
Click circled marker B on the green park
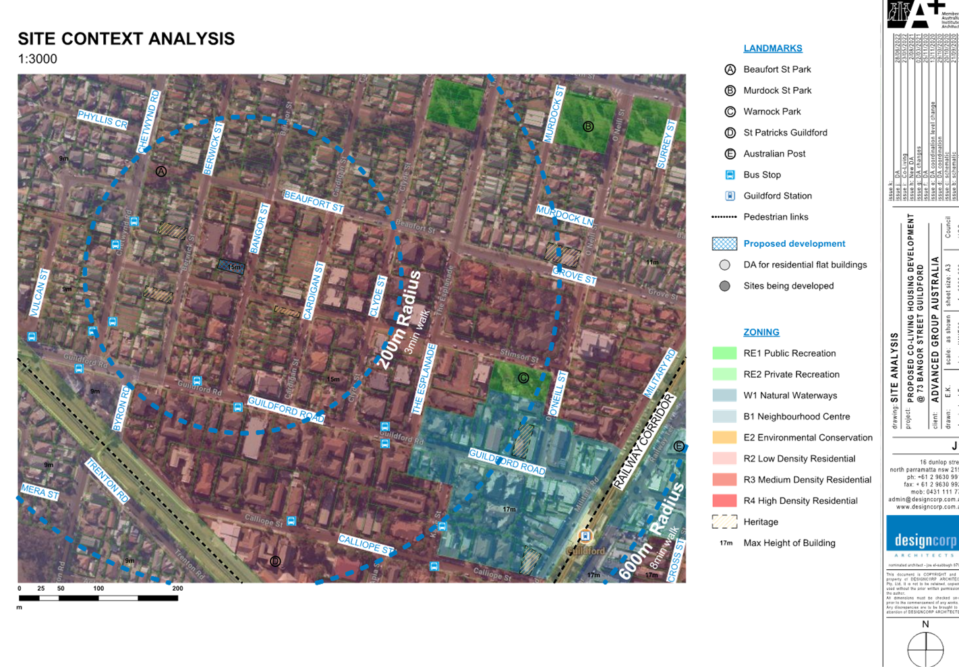588,126
